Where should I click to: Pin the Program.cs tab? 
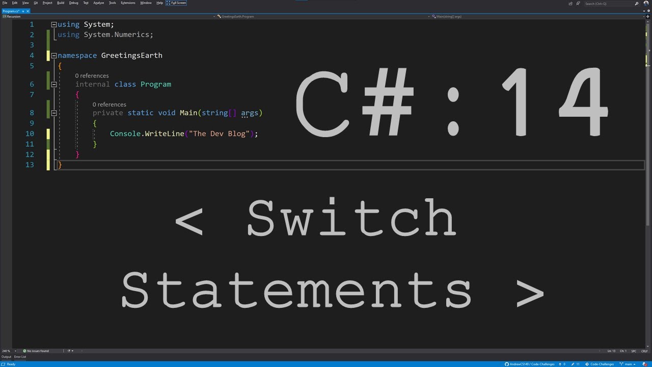click(24, 11)
